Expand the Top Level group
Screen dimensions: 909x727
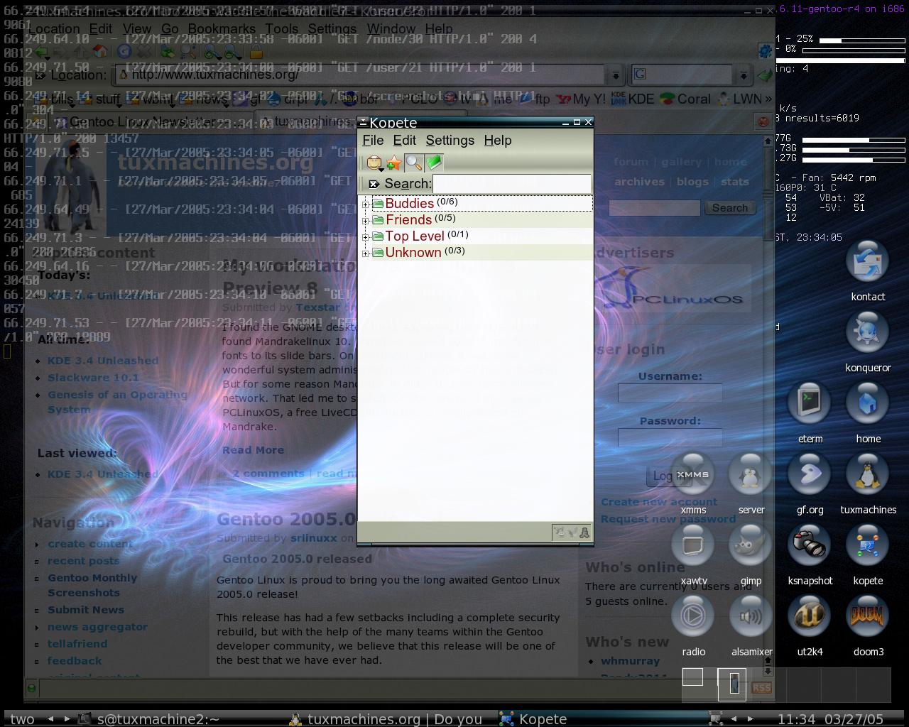click(x=366, y=237)
